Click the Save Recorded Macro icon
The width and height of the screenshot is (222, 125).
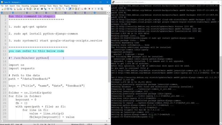click(x=102, y=9)
